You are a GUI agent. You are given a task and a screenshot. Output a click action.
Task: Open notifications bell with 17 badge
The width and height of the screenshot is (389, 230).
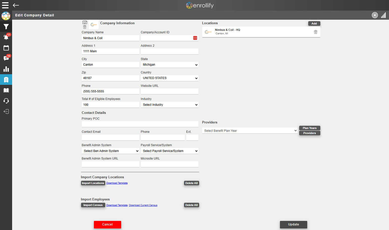6,37
